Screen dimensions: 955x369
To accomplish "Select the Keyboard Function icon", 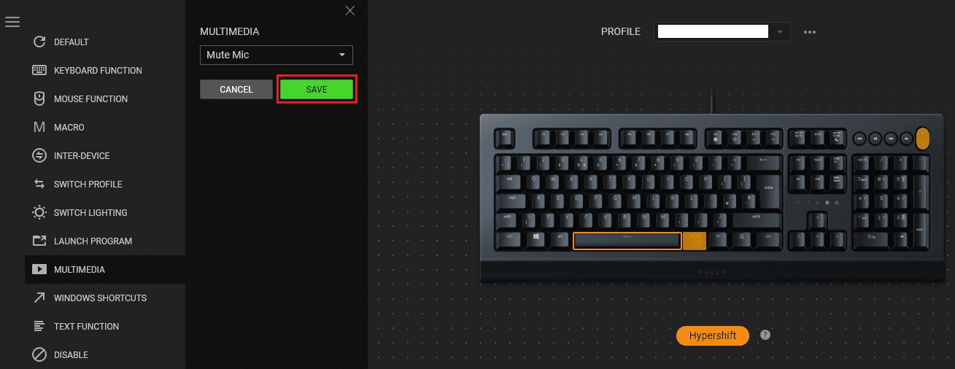I will coord(39,71).
